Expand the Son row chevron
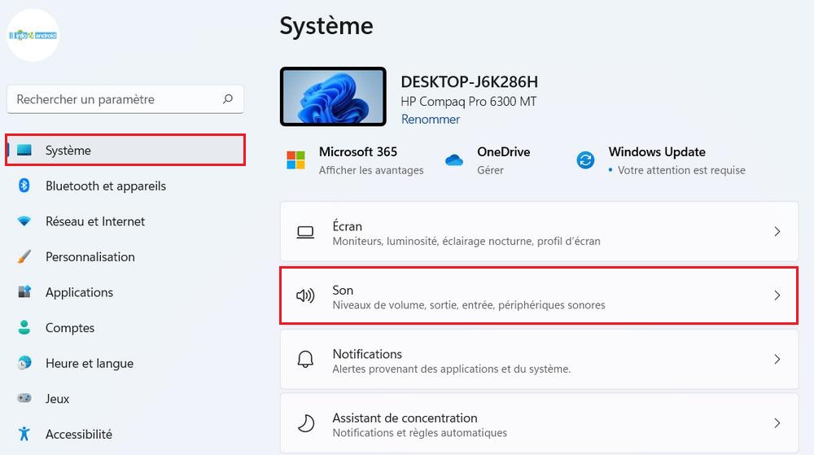 pos(777,295)
